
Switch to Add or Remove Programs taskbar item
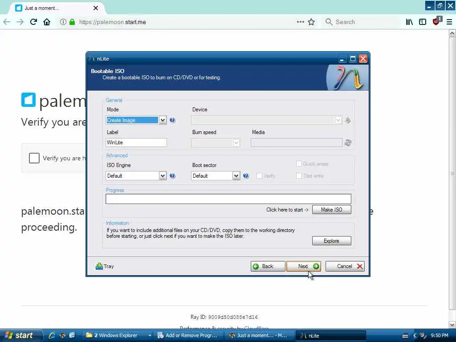point(190,335)
